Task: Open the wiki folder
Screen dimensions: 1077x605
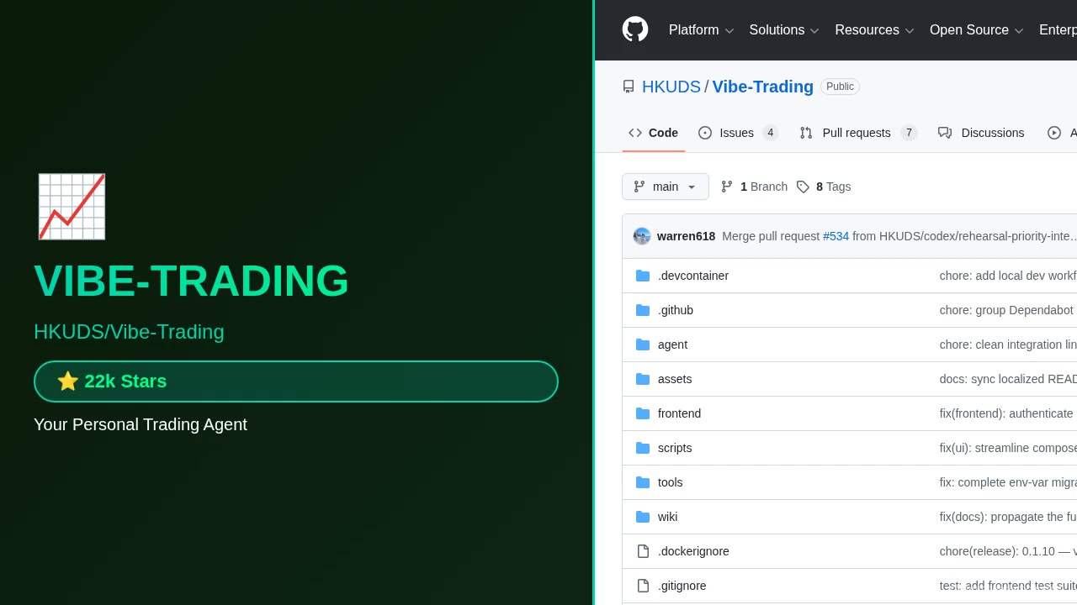Action: (x=667, y=517)
